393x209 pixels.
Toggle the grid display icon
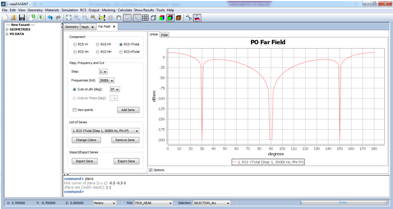pos(145,18)
